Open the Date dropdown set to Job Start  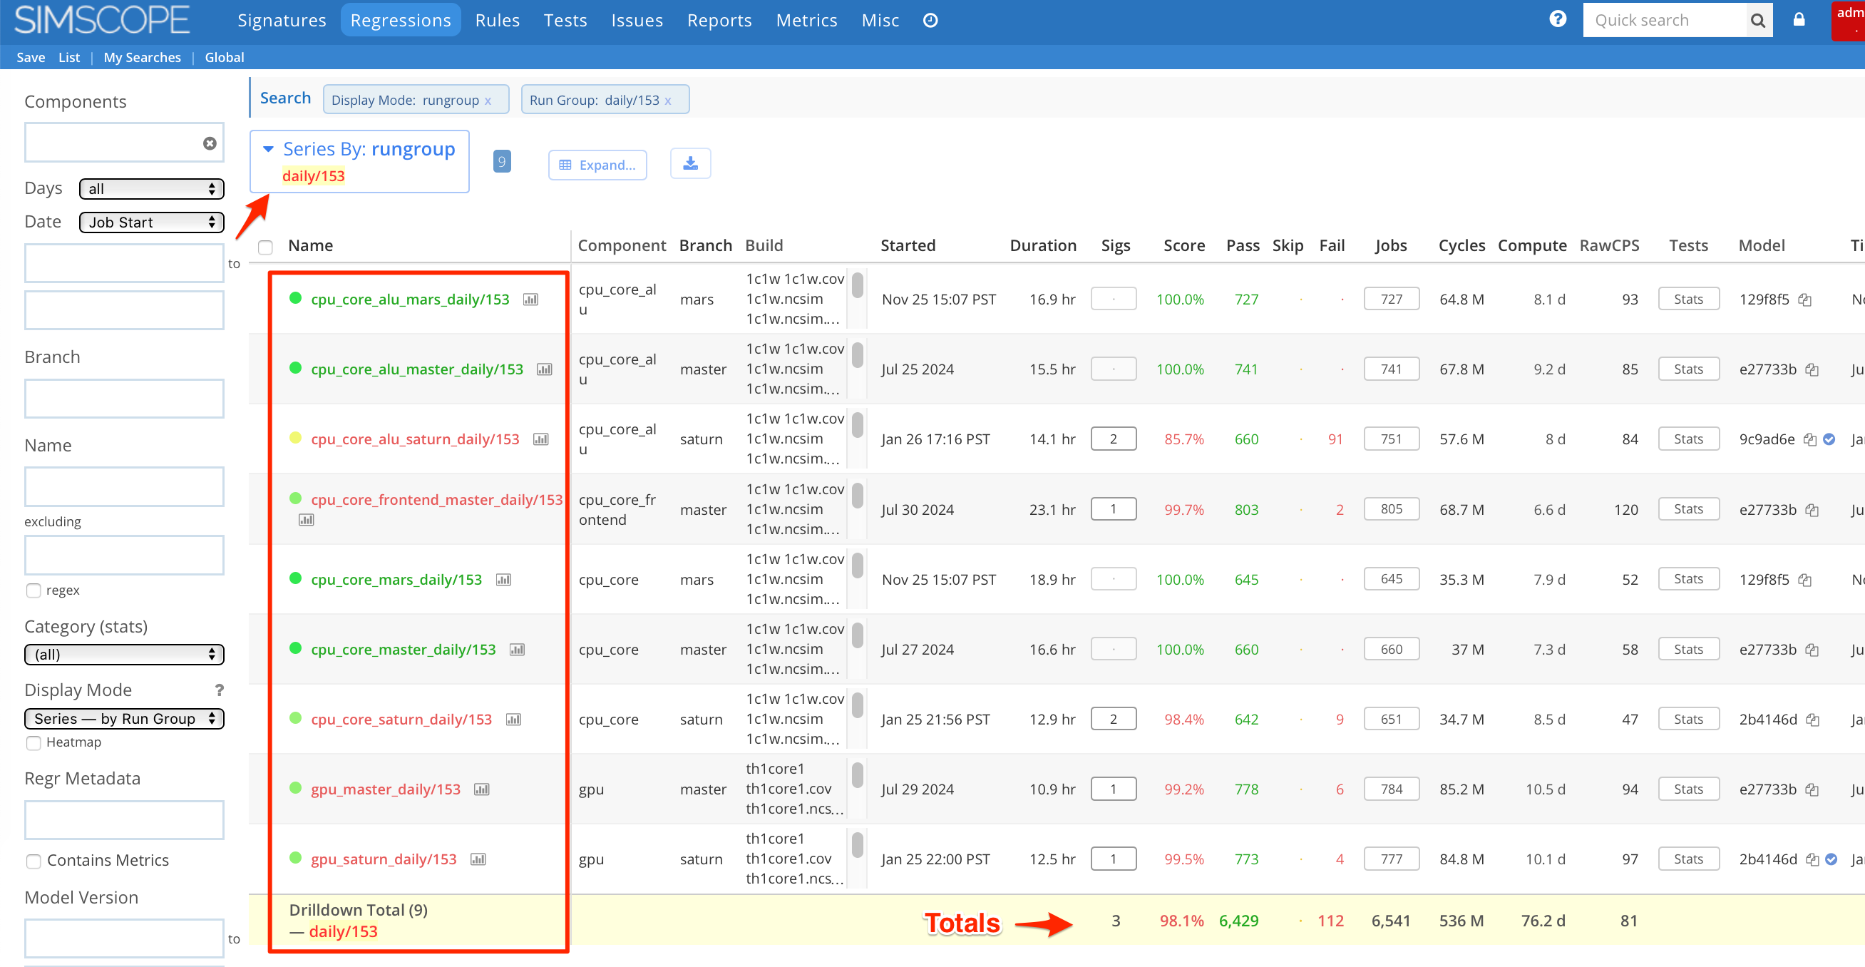tap(151, 222)
